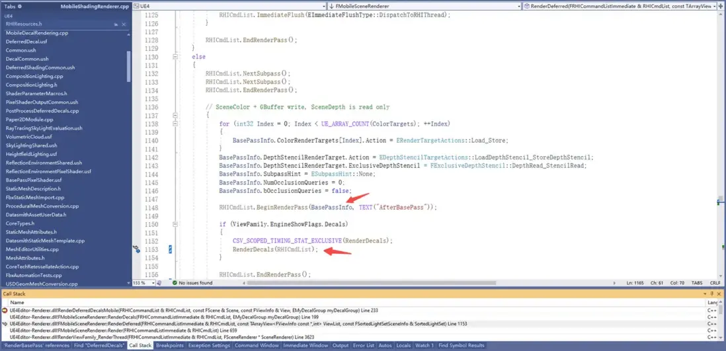Select the breakpoint frame icon for RenderDeferredDecalsMobile
Screen dimensions: 726x351
click(x=5, y=310)
